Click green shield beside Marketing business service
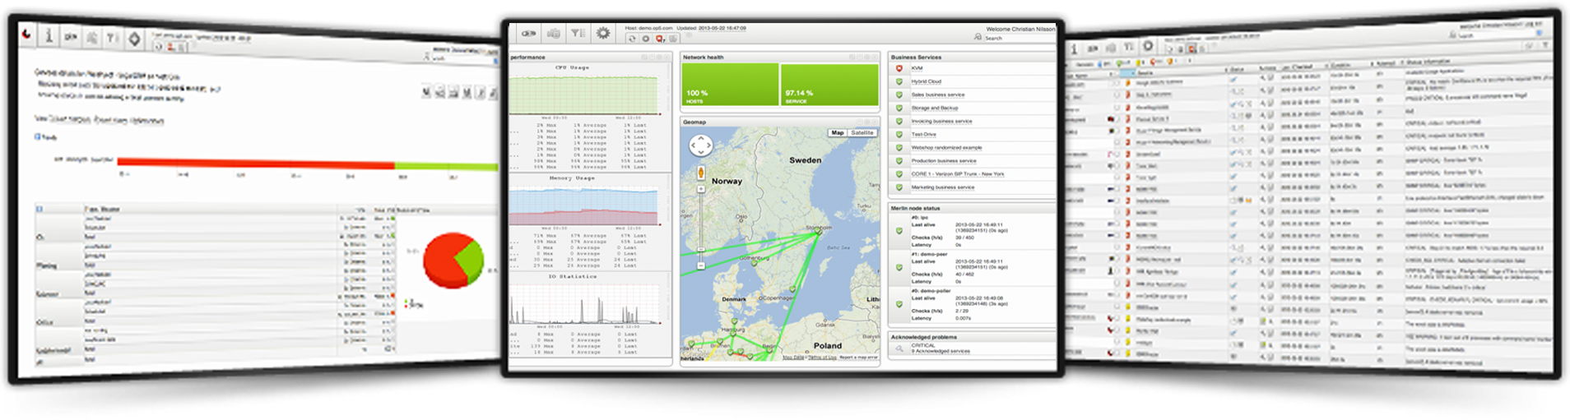Viewport: 1570px width, 420px height. click(x=899, y=187)
